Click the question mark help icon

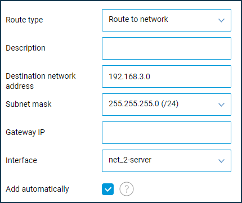click(127, 189)
